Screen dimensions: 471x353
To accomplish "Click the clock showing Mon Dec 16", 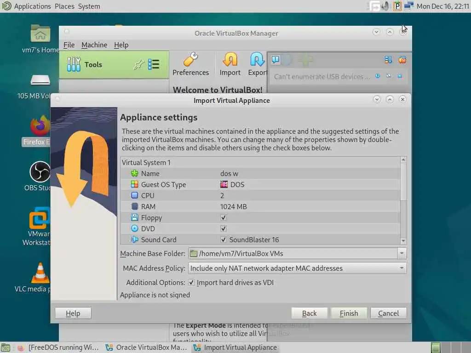I will [x=443, y=6].
